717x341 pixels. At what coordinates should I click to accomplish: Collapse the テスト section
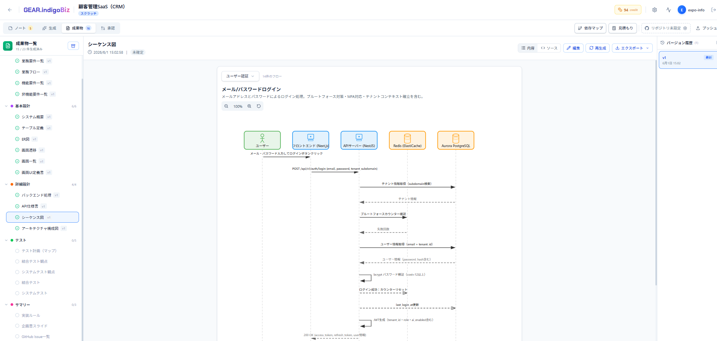tap(6, 240)
